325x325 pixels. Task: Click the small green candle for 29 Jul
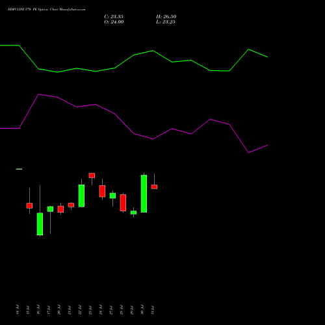[x=133, y=213]
